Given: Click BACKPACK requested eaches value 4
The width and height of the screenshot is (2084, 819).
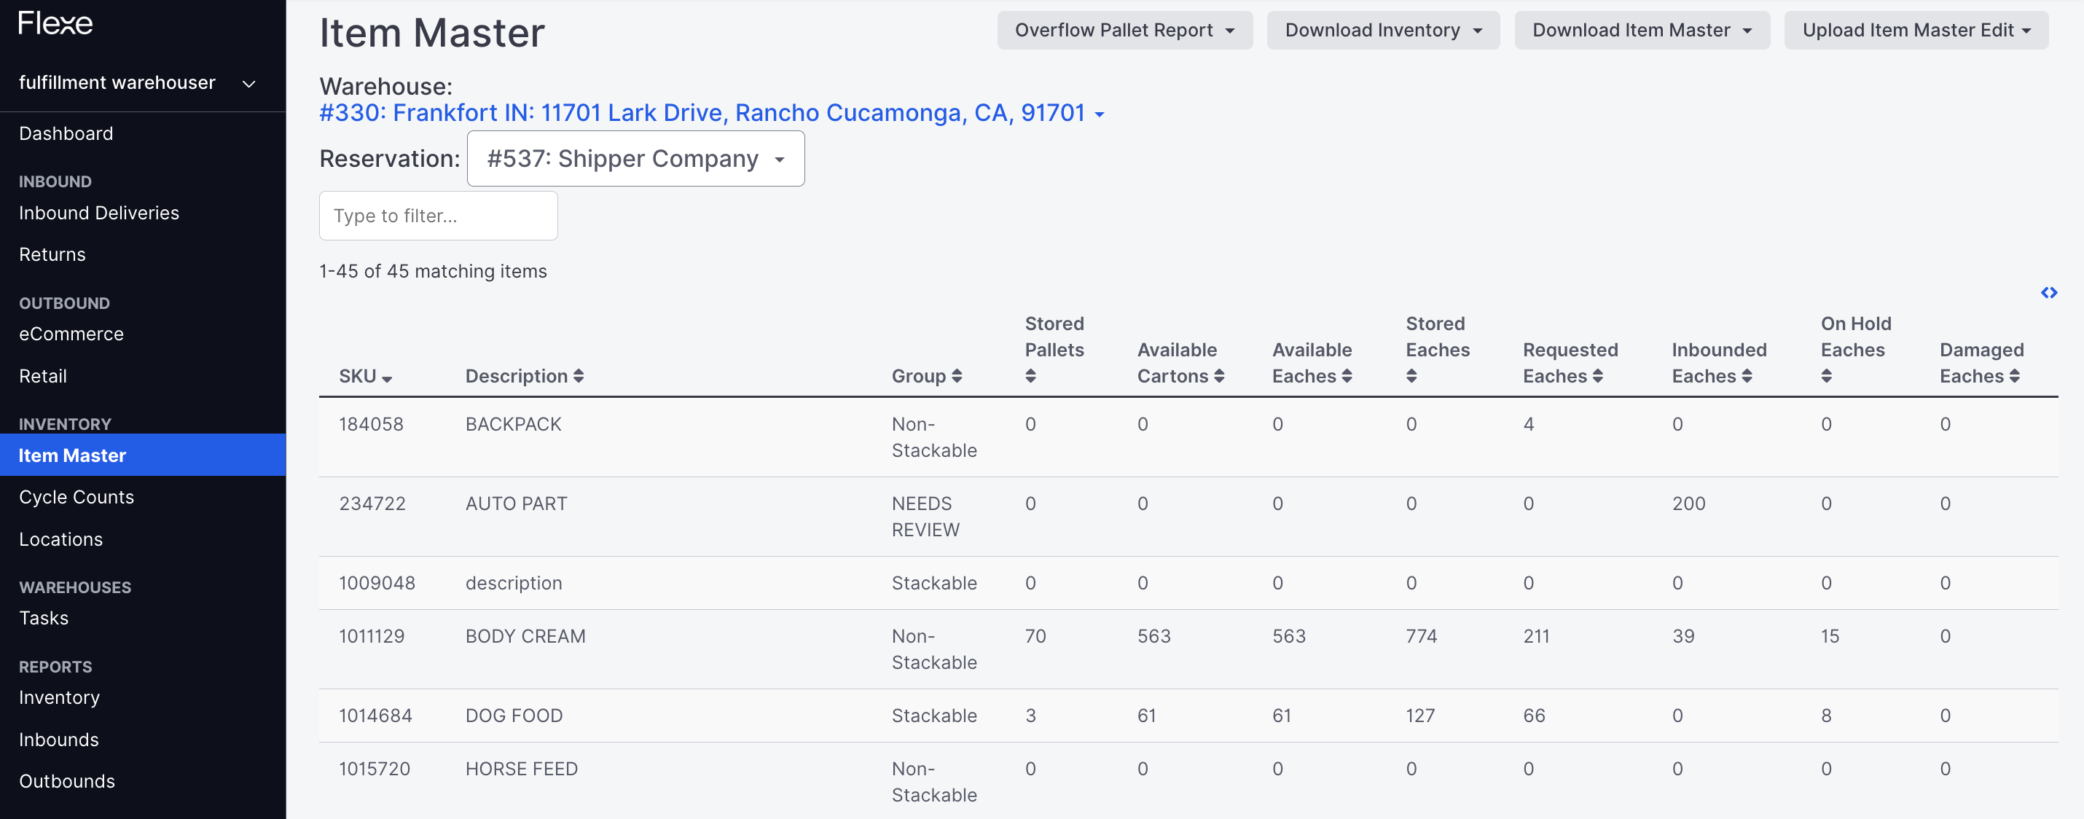Looking at the screenshot, I should [x=1528, y=425].
